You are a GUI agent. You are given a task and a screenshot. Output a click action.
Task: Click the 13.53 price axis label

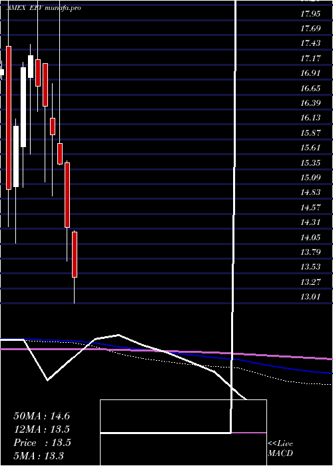point(310,267)
